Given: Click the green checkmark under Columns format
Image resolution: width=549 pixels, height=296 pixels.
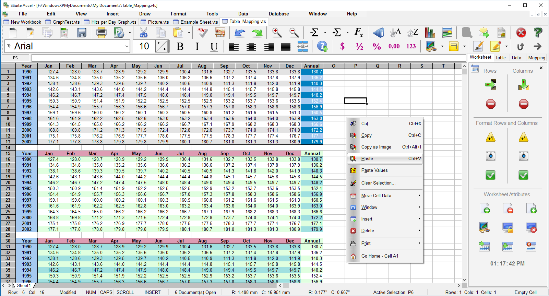Looking at the screenshot, I should (x=524, y=175).
